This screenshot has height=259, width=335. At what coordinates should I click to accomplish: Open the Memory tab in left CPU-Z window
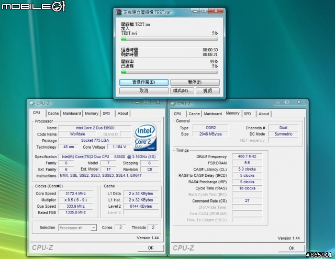point(92,114)
